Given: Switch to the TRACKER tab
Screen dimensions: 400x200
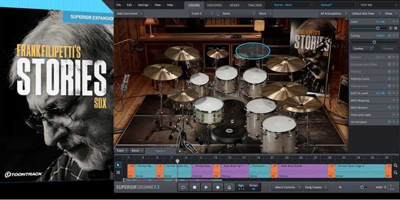Looking at the screenshot, I should (x=254, y=5).
